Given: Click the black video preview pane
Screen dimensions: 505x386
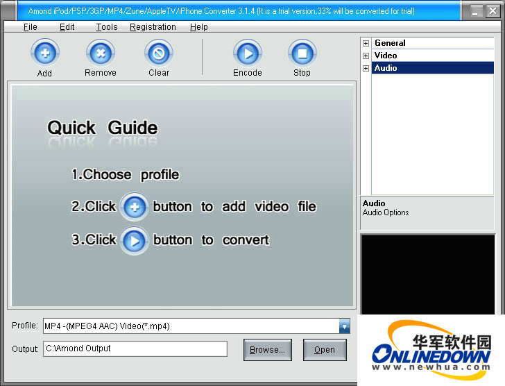Looking at the screenshot, I should pos(428,274).
